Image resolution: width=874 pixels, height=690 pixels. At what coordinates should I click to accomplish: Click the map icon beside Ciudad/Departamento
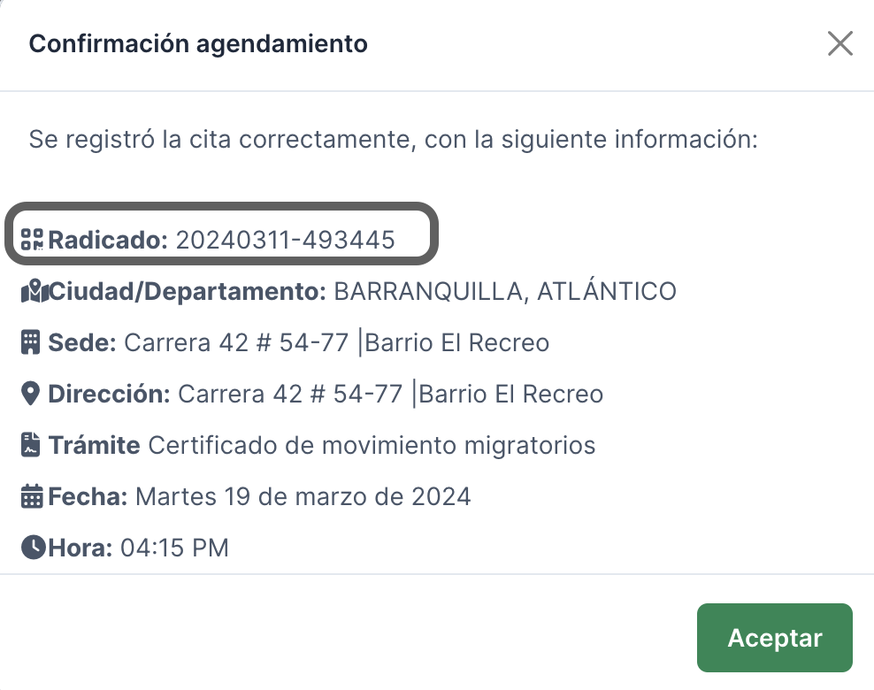[34, 291]
